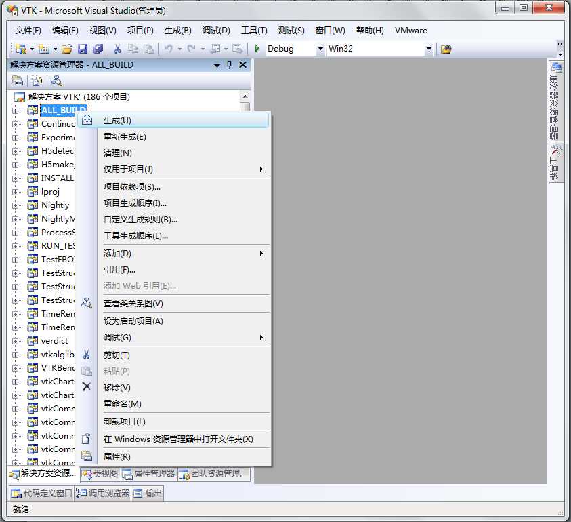The width and height of the screenshot is (571, 522).
Task: Close the Solution Explorer panel
Action: 242,65
